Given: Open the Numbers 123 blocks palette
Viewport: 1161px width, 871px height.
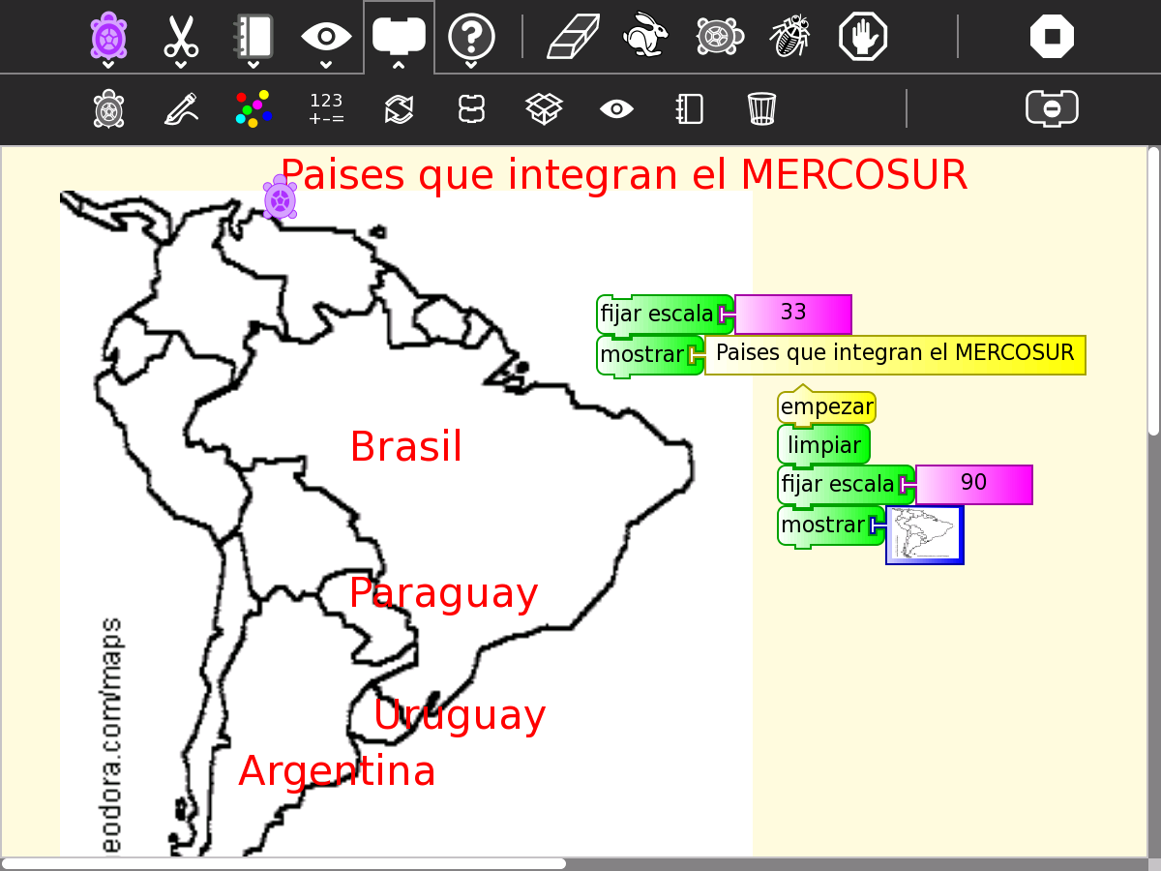Looking at the screenshot, I should pyautogui.click(x=326, y=108).
